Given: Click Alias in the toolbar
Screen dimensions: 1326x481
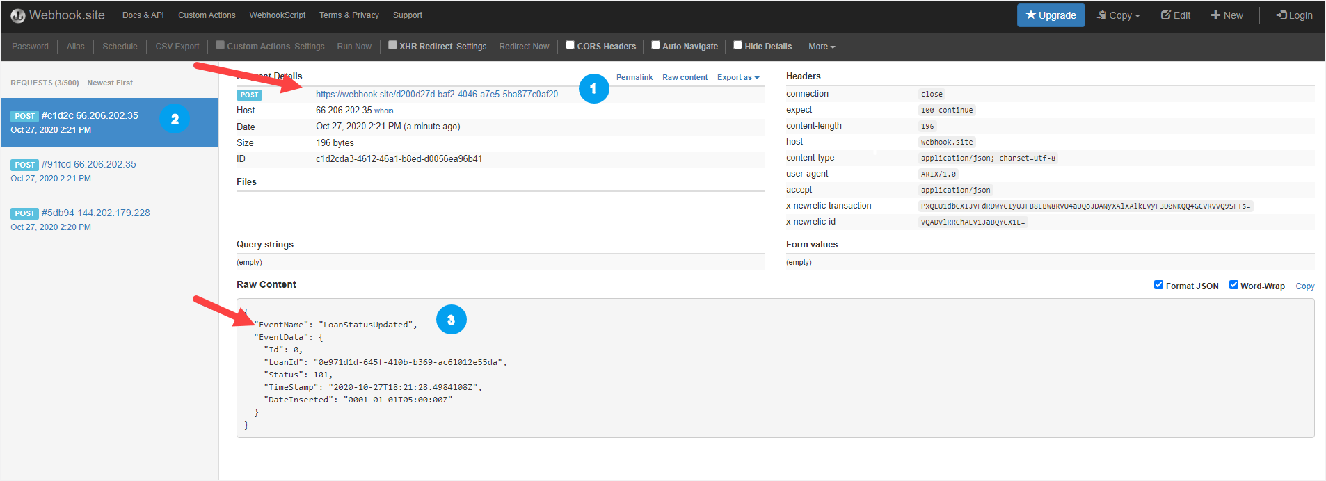Looking at the screenshot, I should click(x=76, y=47).
